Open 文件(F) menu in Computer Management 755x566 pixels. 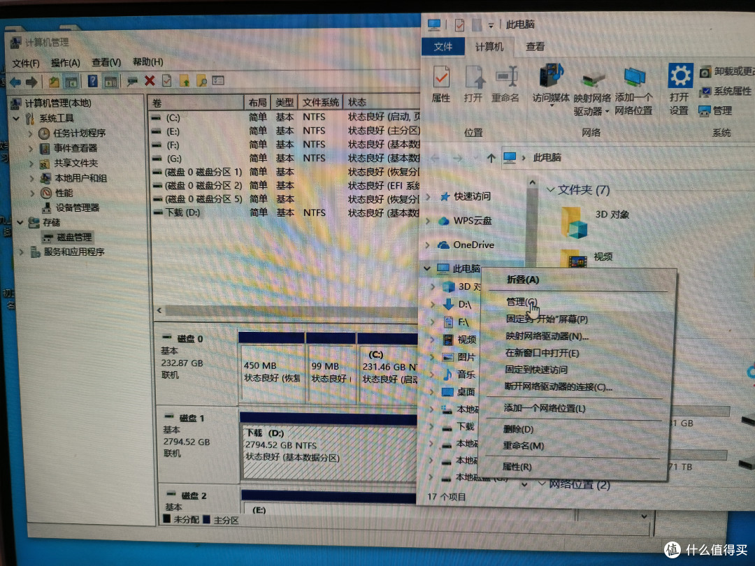[x=26, y=63]
